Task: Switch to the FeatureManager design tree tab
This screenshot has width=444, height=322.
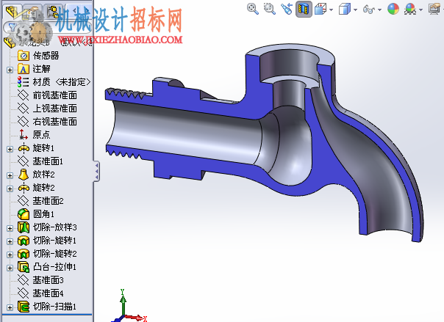Action: pyautogui.click(x=12, y=12)
